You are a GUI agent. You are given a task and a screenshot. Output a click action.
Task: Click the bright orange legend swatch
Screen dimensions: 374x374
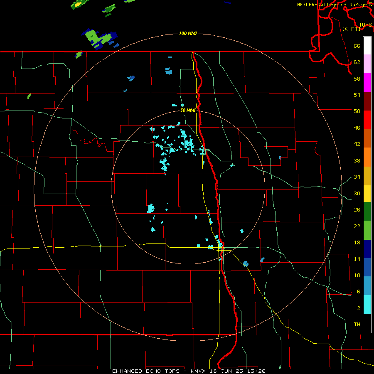(x=367, y=157)
